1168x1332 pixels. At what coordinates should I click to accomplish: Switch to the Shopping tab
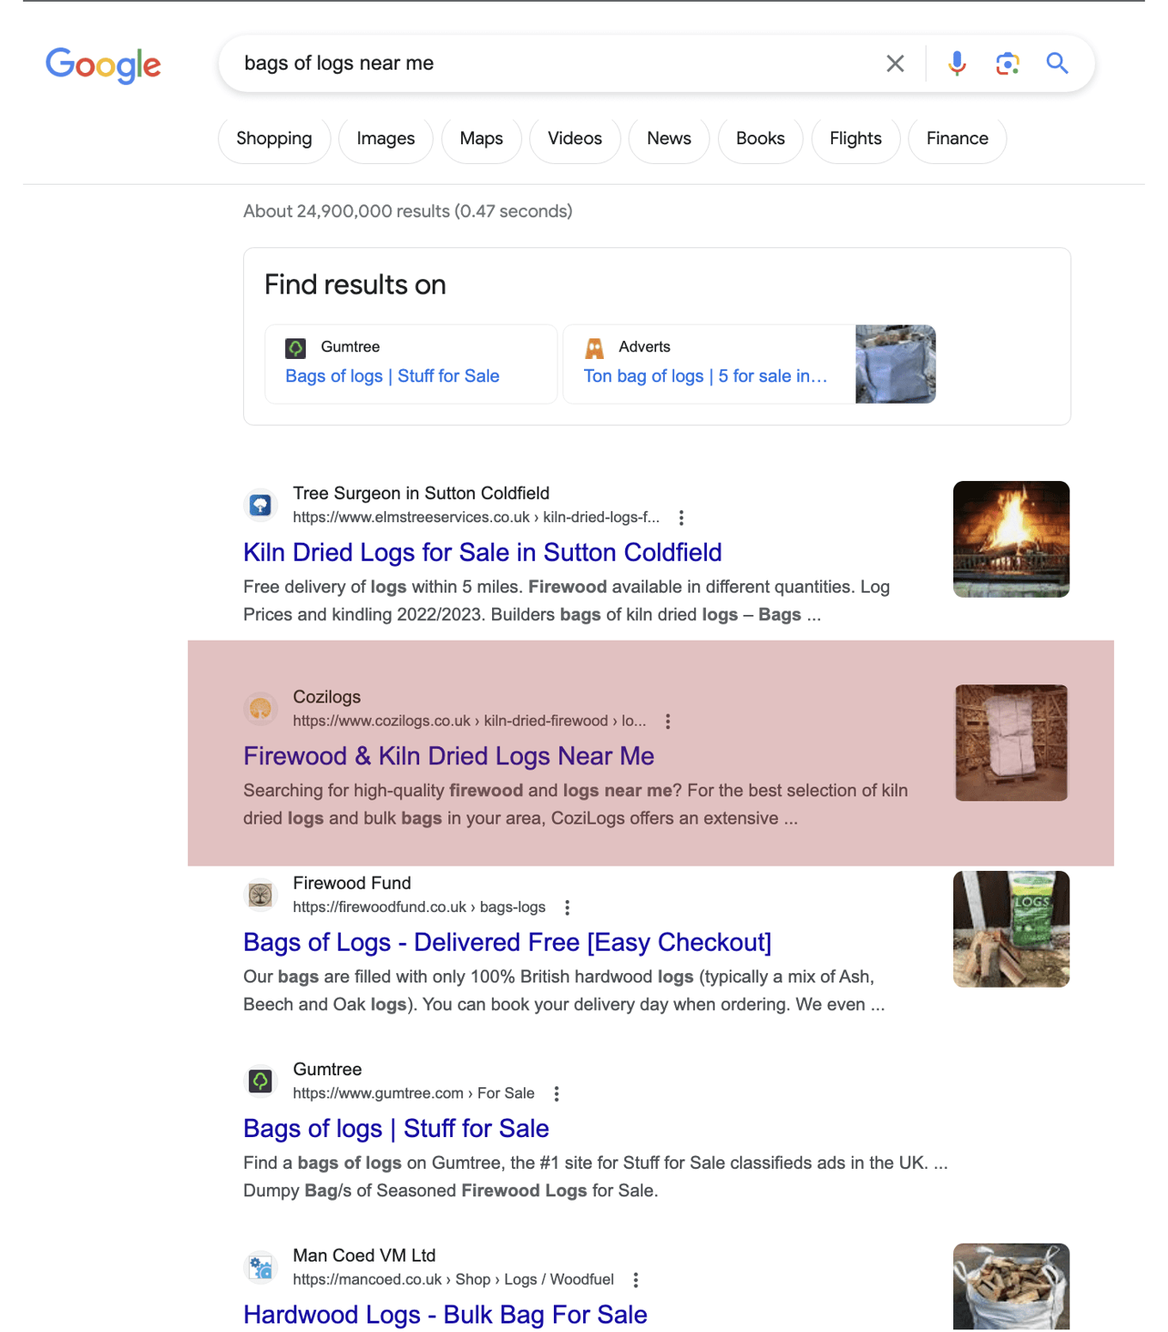274,139
